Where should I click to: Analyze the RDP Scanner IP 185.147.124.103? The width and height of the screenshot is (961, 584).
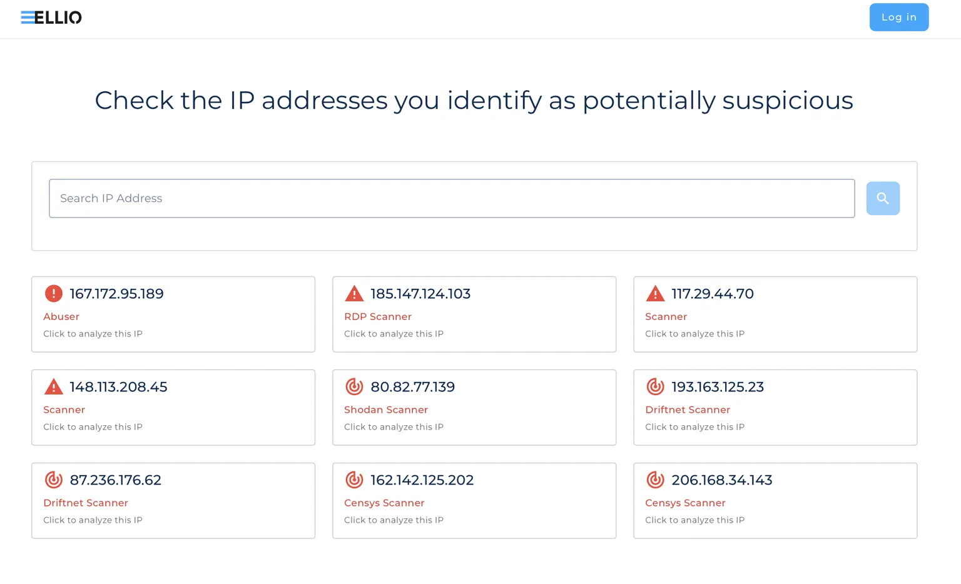click(474, 314)
